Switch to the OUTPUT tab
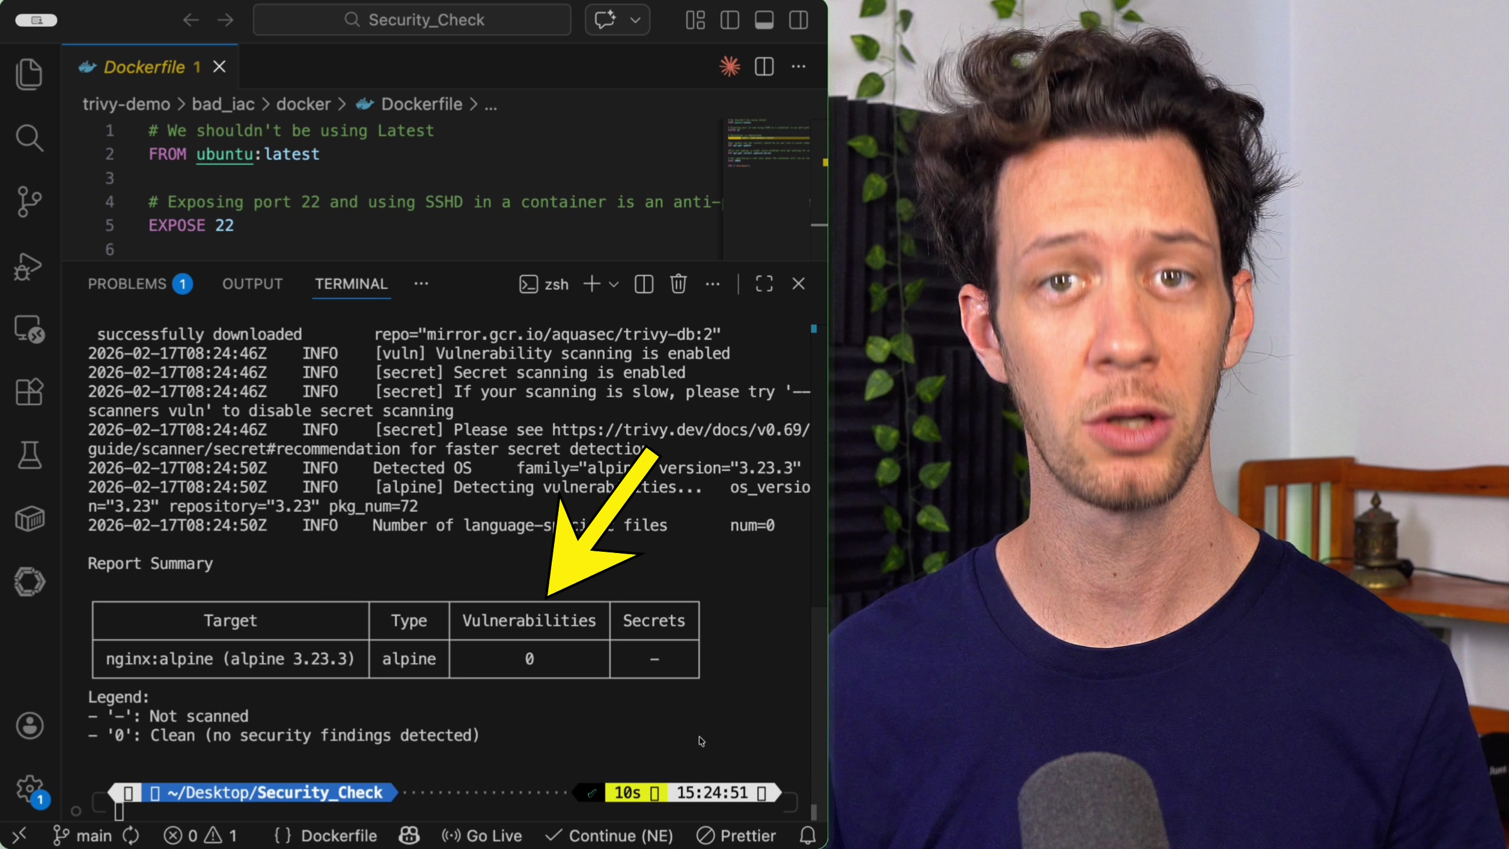The height and width of the screenshot is (849, 1509). pyautogui.click(x=252, y=284)
